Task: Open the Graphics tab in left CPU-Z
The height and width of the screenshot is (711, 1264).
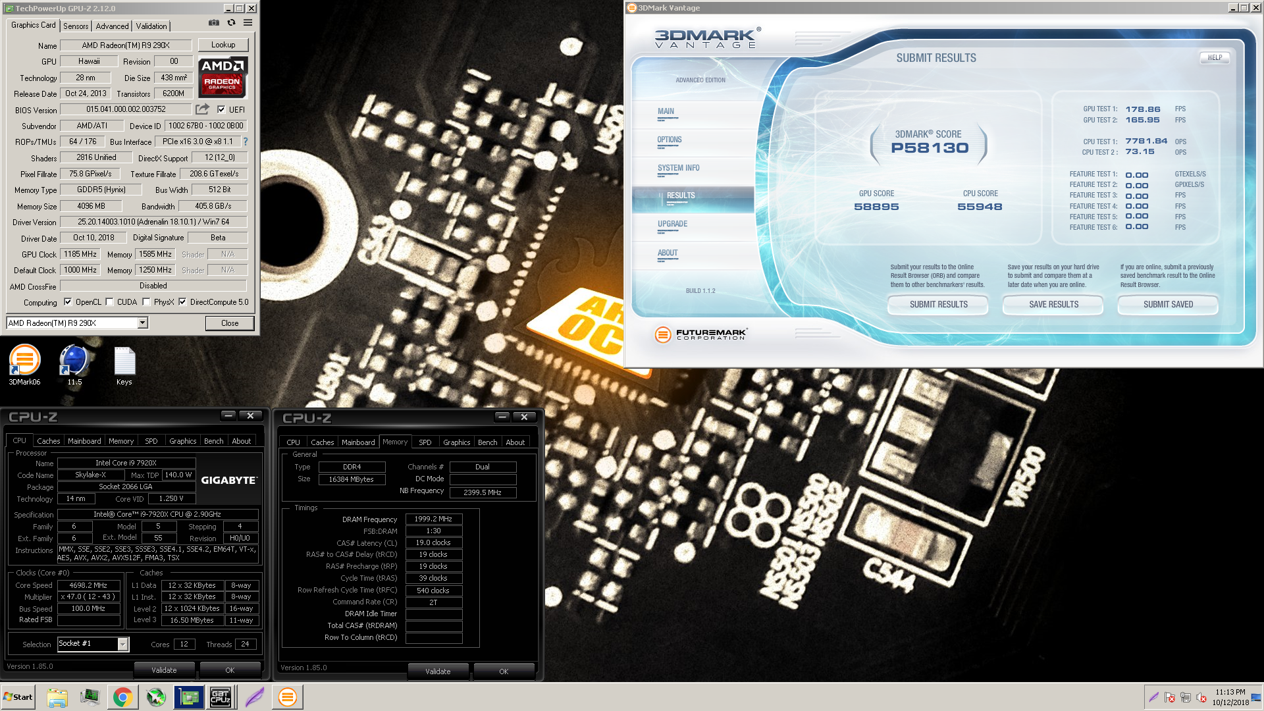Action: (x=182, y=441)
